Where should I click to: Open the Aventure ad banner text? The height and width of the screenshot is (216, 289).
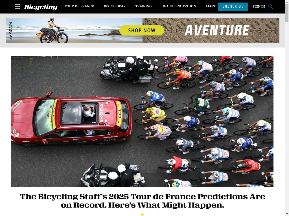(217, 30)
